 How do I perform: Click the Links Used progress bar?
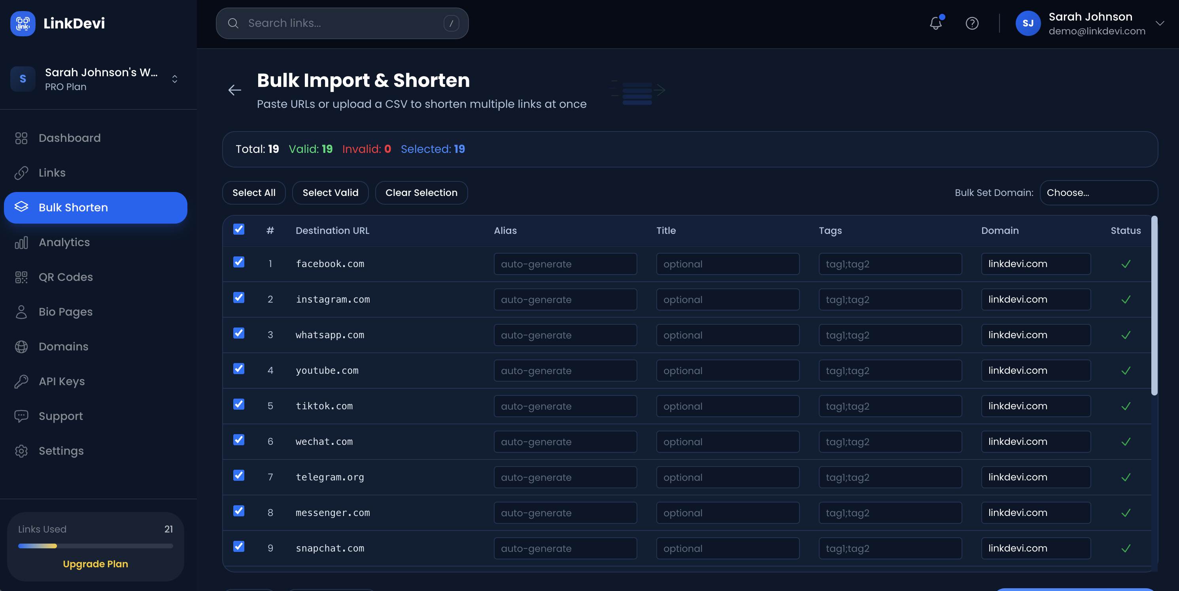(95, 546)
